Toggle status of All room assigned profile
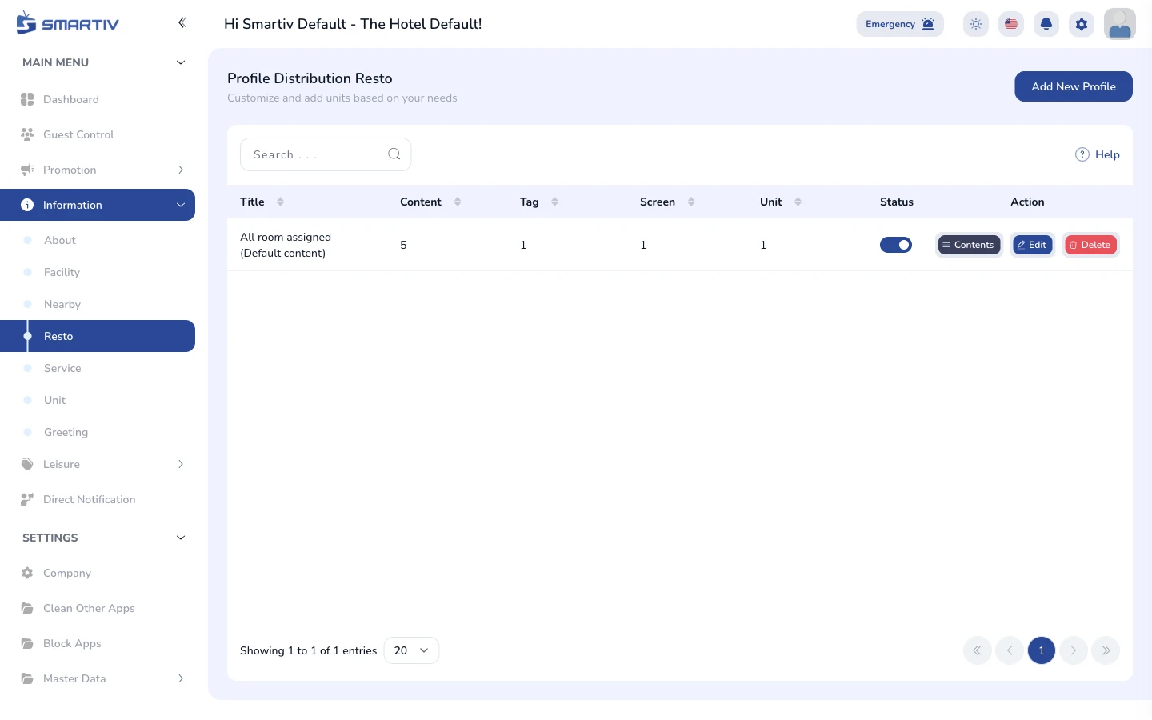The width and height of the screenshot is (1152, 720). click(x=896, y=245)
